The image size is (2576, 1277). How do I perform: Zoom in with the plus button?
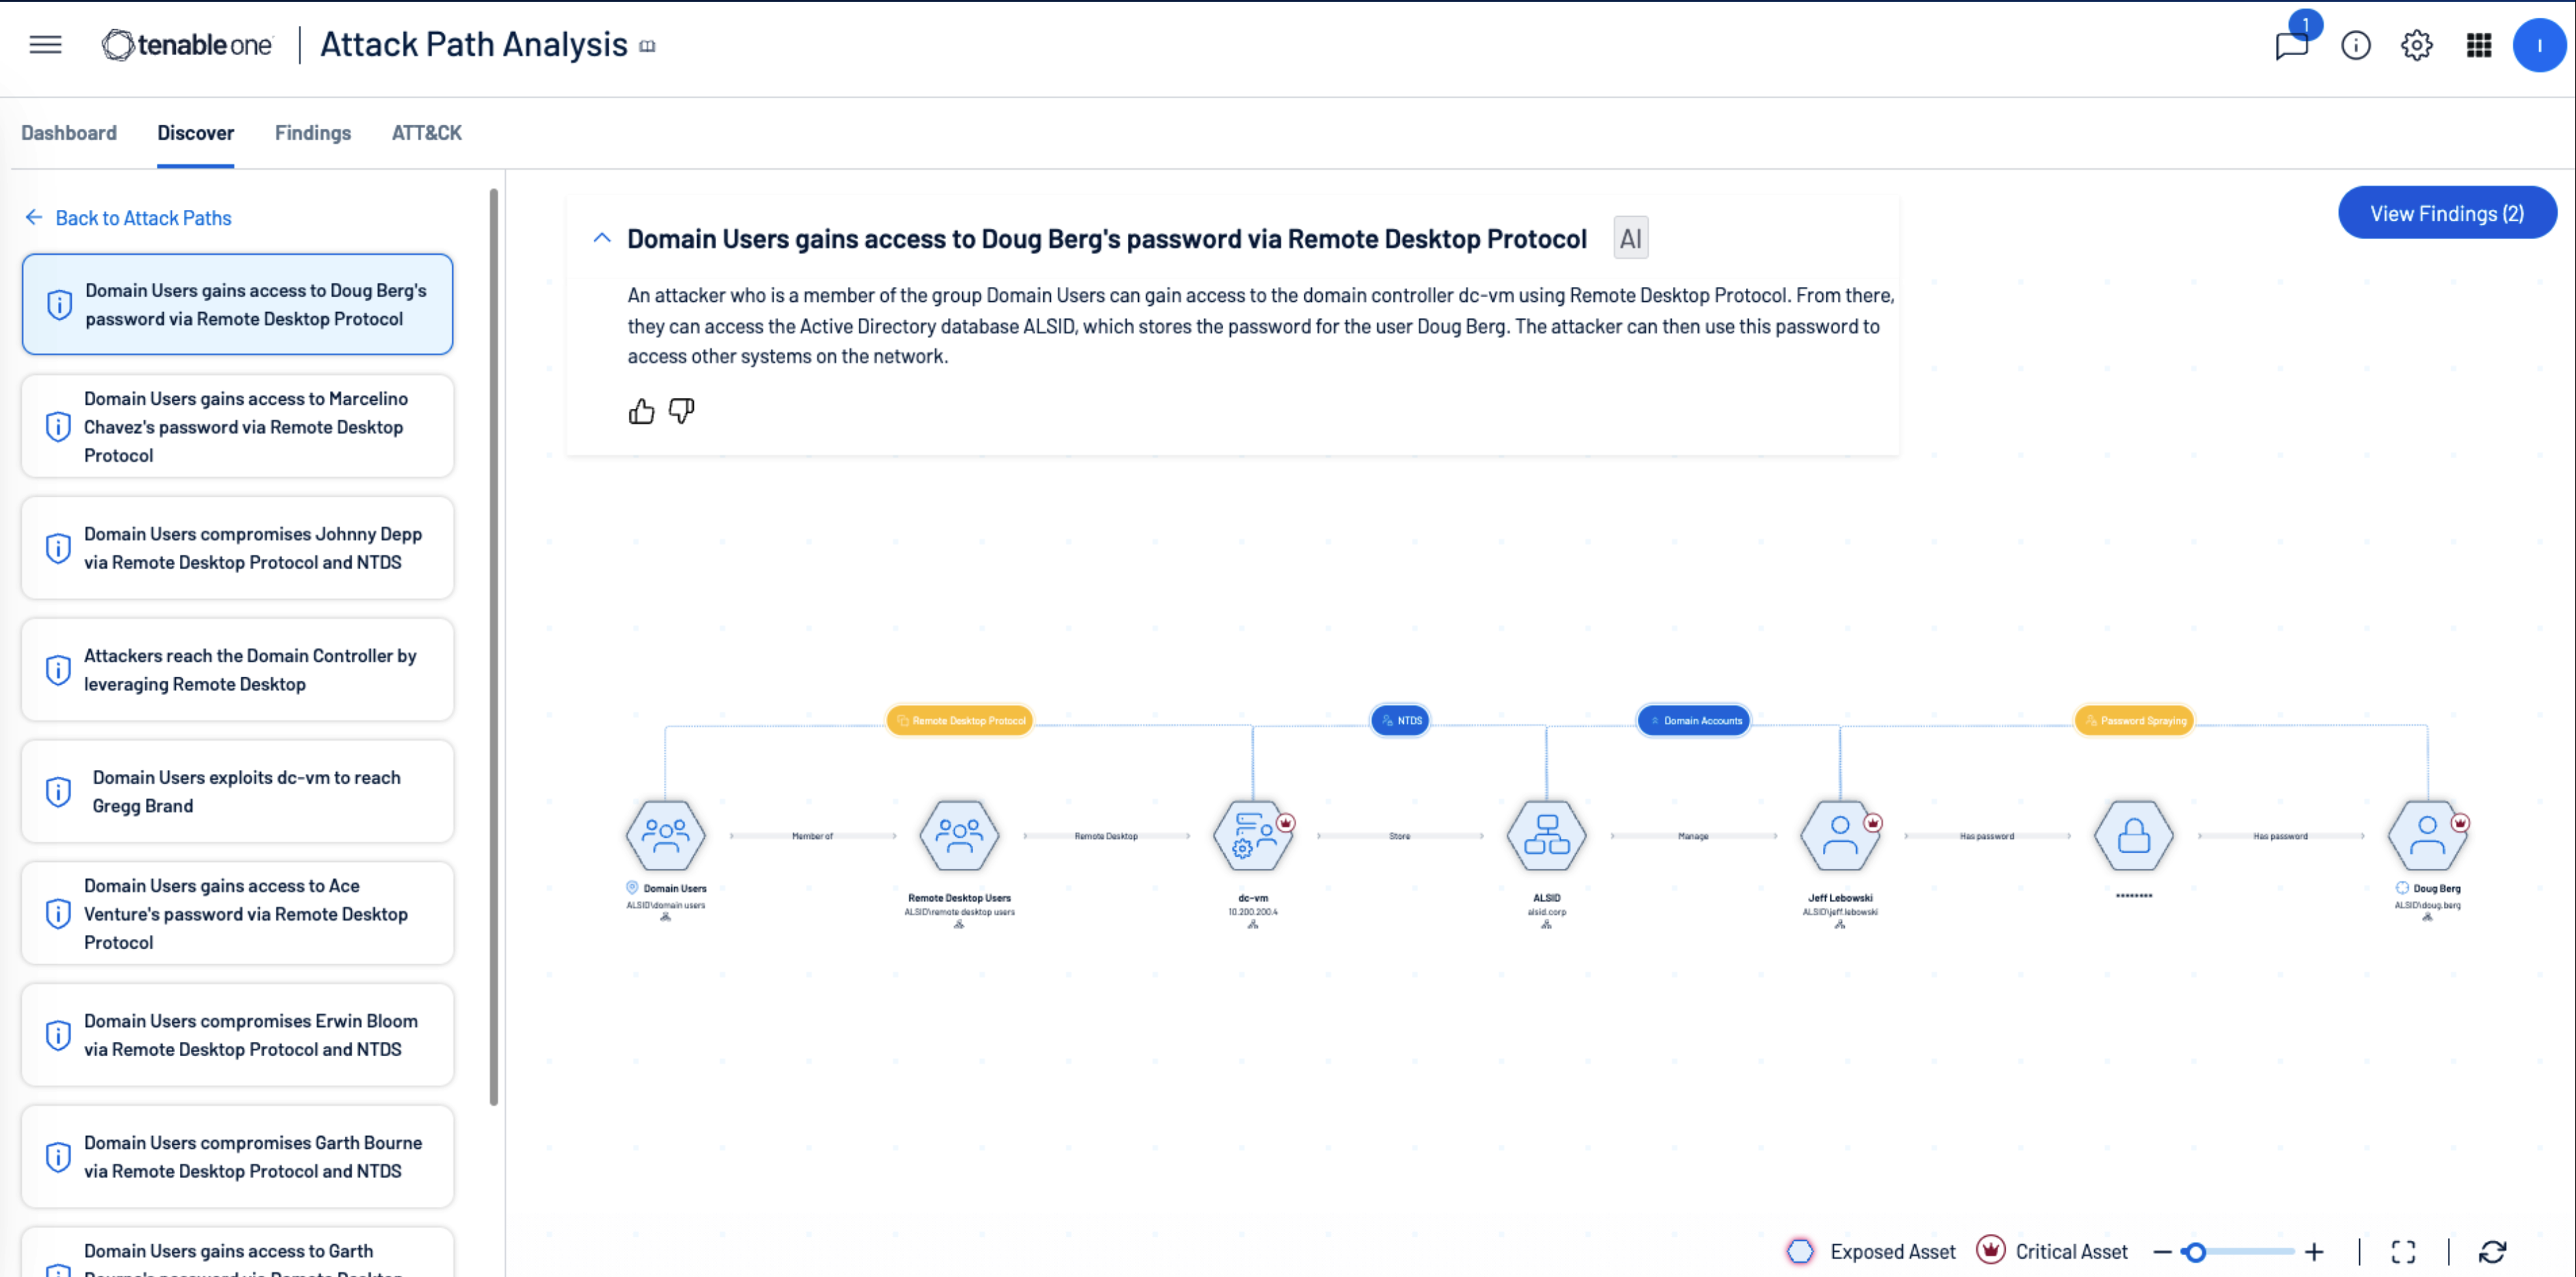2314,1252
